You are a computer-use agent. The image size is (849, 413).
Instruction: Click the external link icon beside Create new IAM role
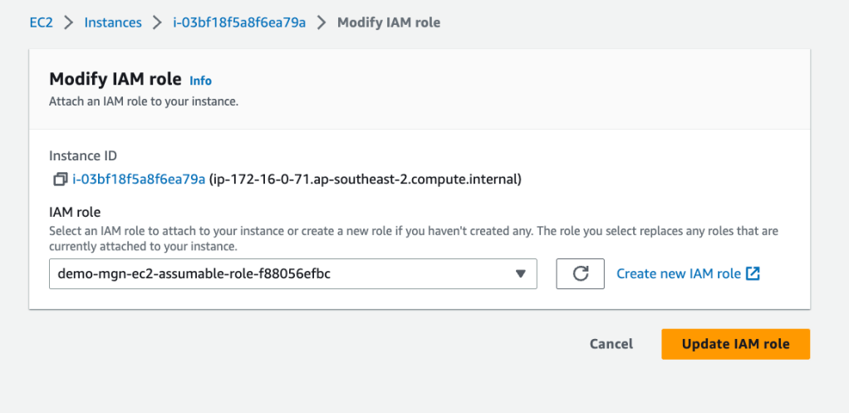(x=753, y=273)
